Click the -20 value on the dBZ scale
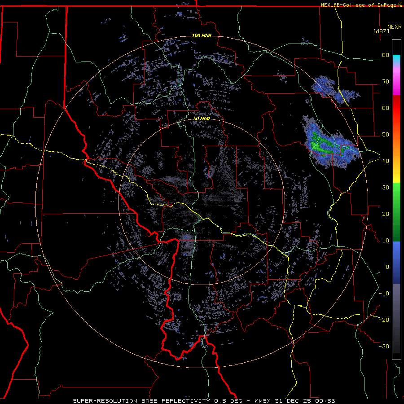The width and height of the screenshot is (404, 404). (x=384, y=320)
